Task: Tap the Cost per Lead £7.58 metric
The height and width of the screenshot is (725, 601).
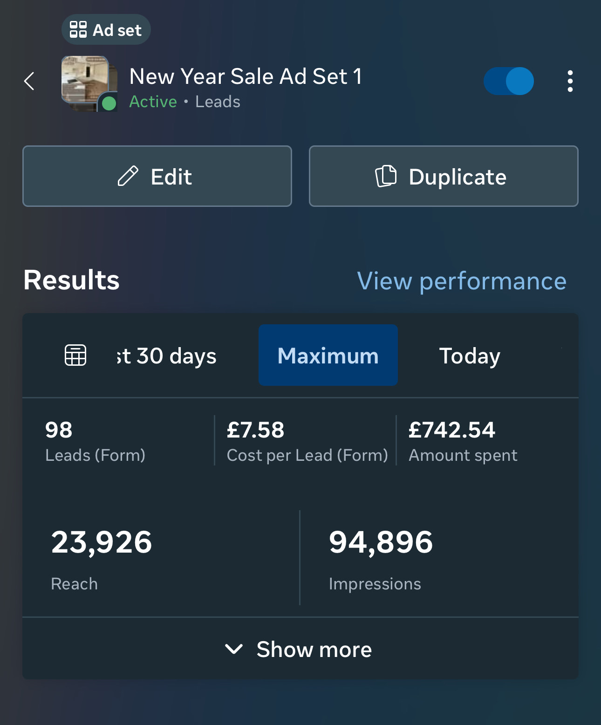Action: click(256, 430)
